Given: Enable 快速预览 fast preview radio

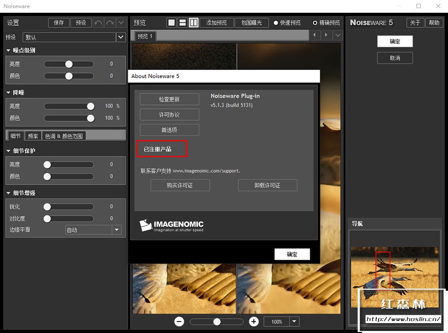Looking at the screenshot, I should coord(276,23).
